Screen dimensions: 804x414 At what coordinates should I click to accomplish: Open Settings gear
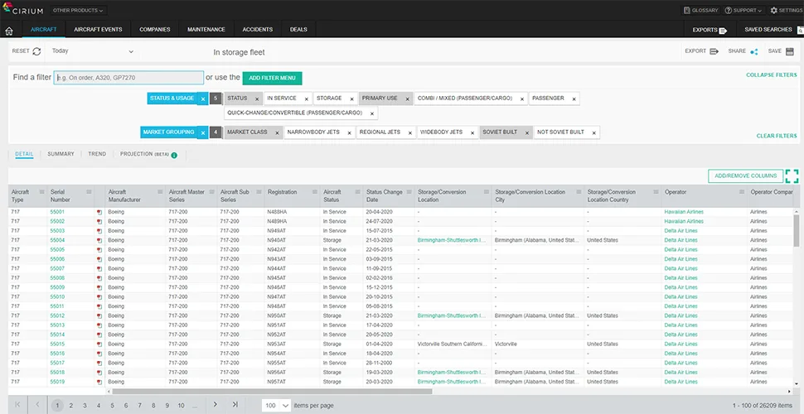(x=774, y=10)
